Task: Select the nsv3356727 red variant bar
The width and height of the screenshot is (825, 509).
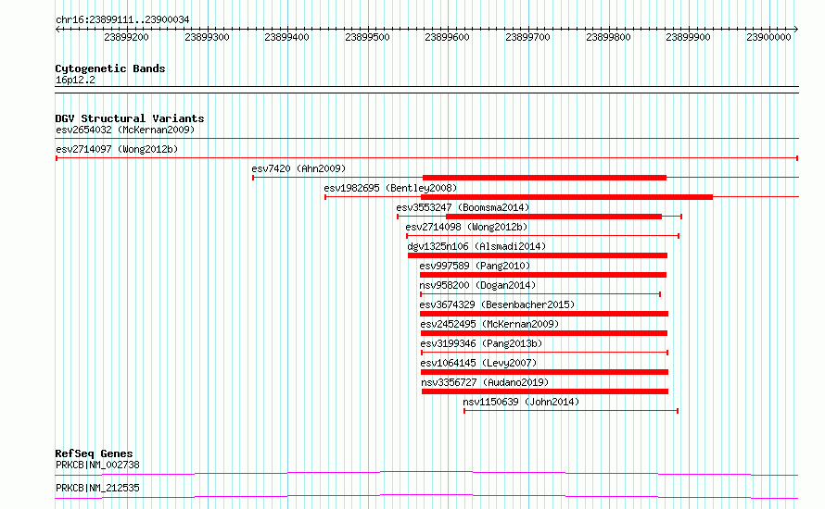Action: (x=545, y=391)
